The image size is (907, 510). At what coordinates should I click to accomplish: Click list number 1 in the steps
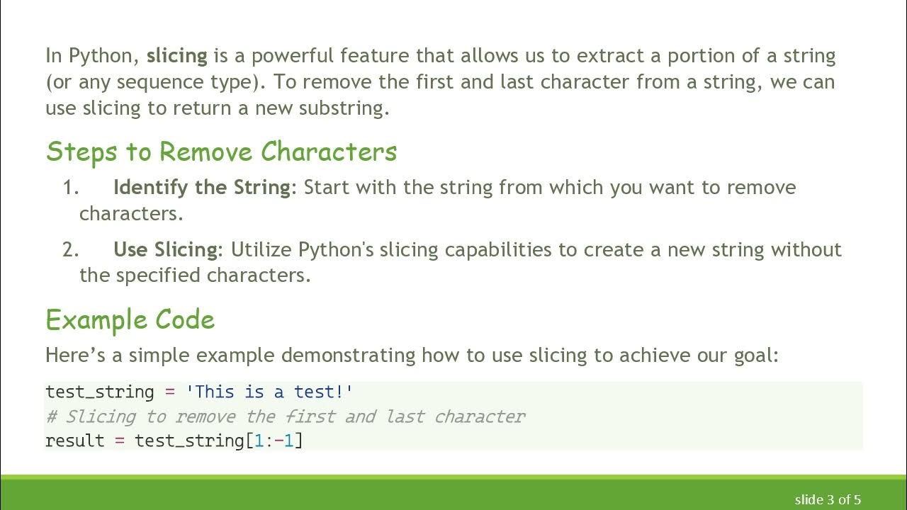click(70, 188)
